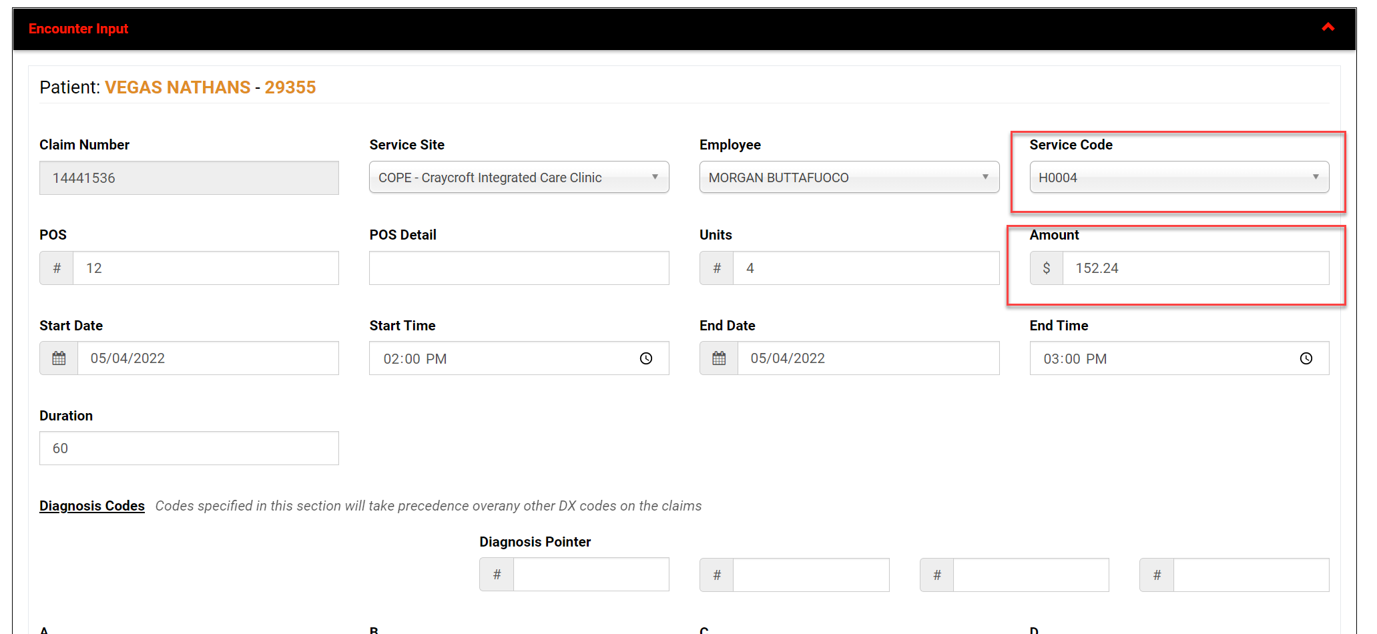The image size is (1377, 634).
Task: Open the Employee dropdown
Action: 849,178
